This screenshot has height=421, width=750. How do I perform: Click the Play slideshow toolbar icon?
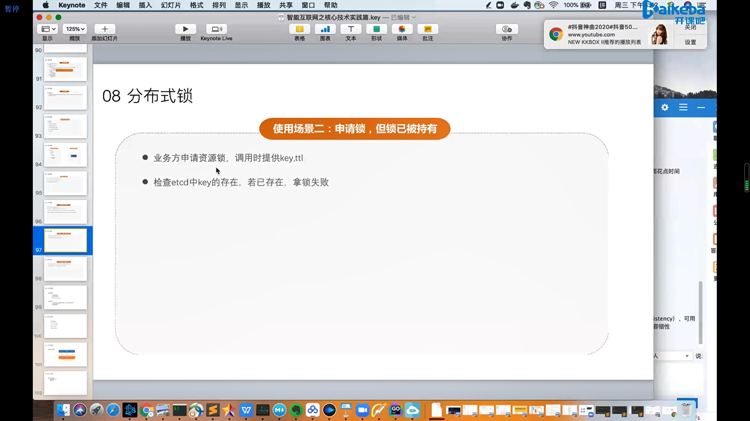(185, 29)
